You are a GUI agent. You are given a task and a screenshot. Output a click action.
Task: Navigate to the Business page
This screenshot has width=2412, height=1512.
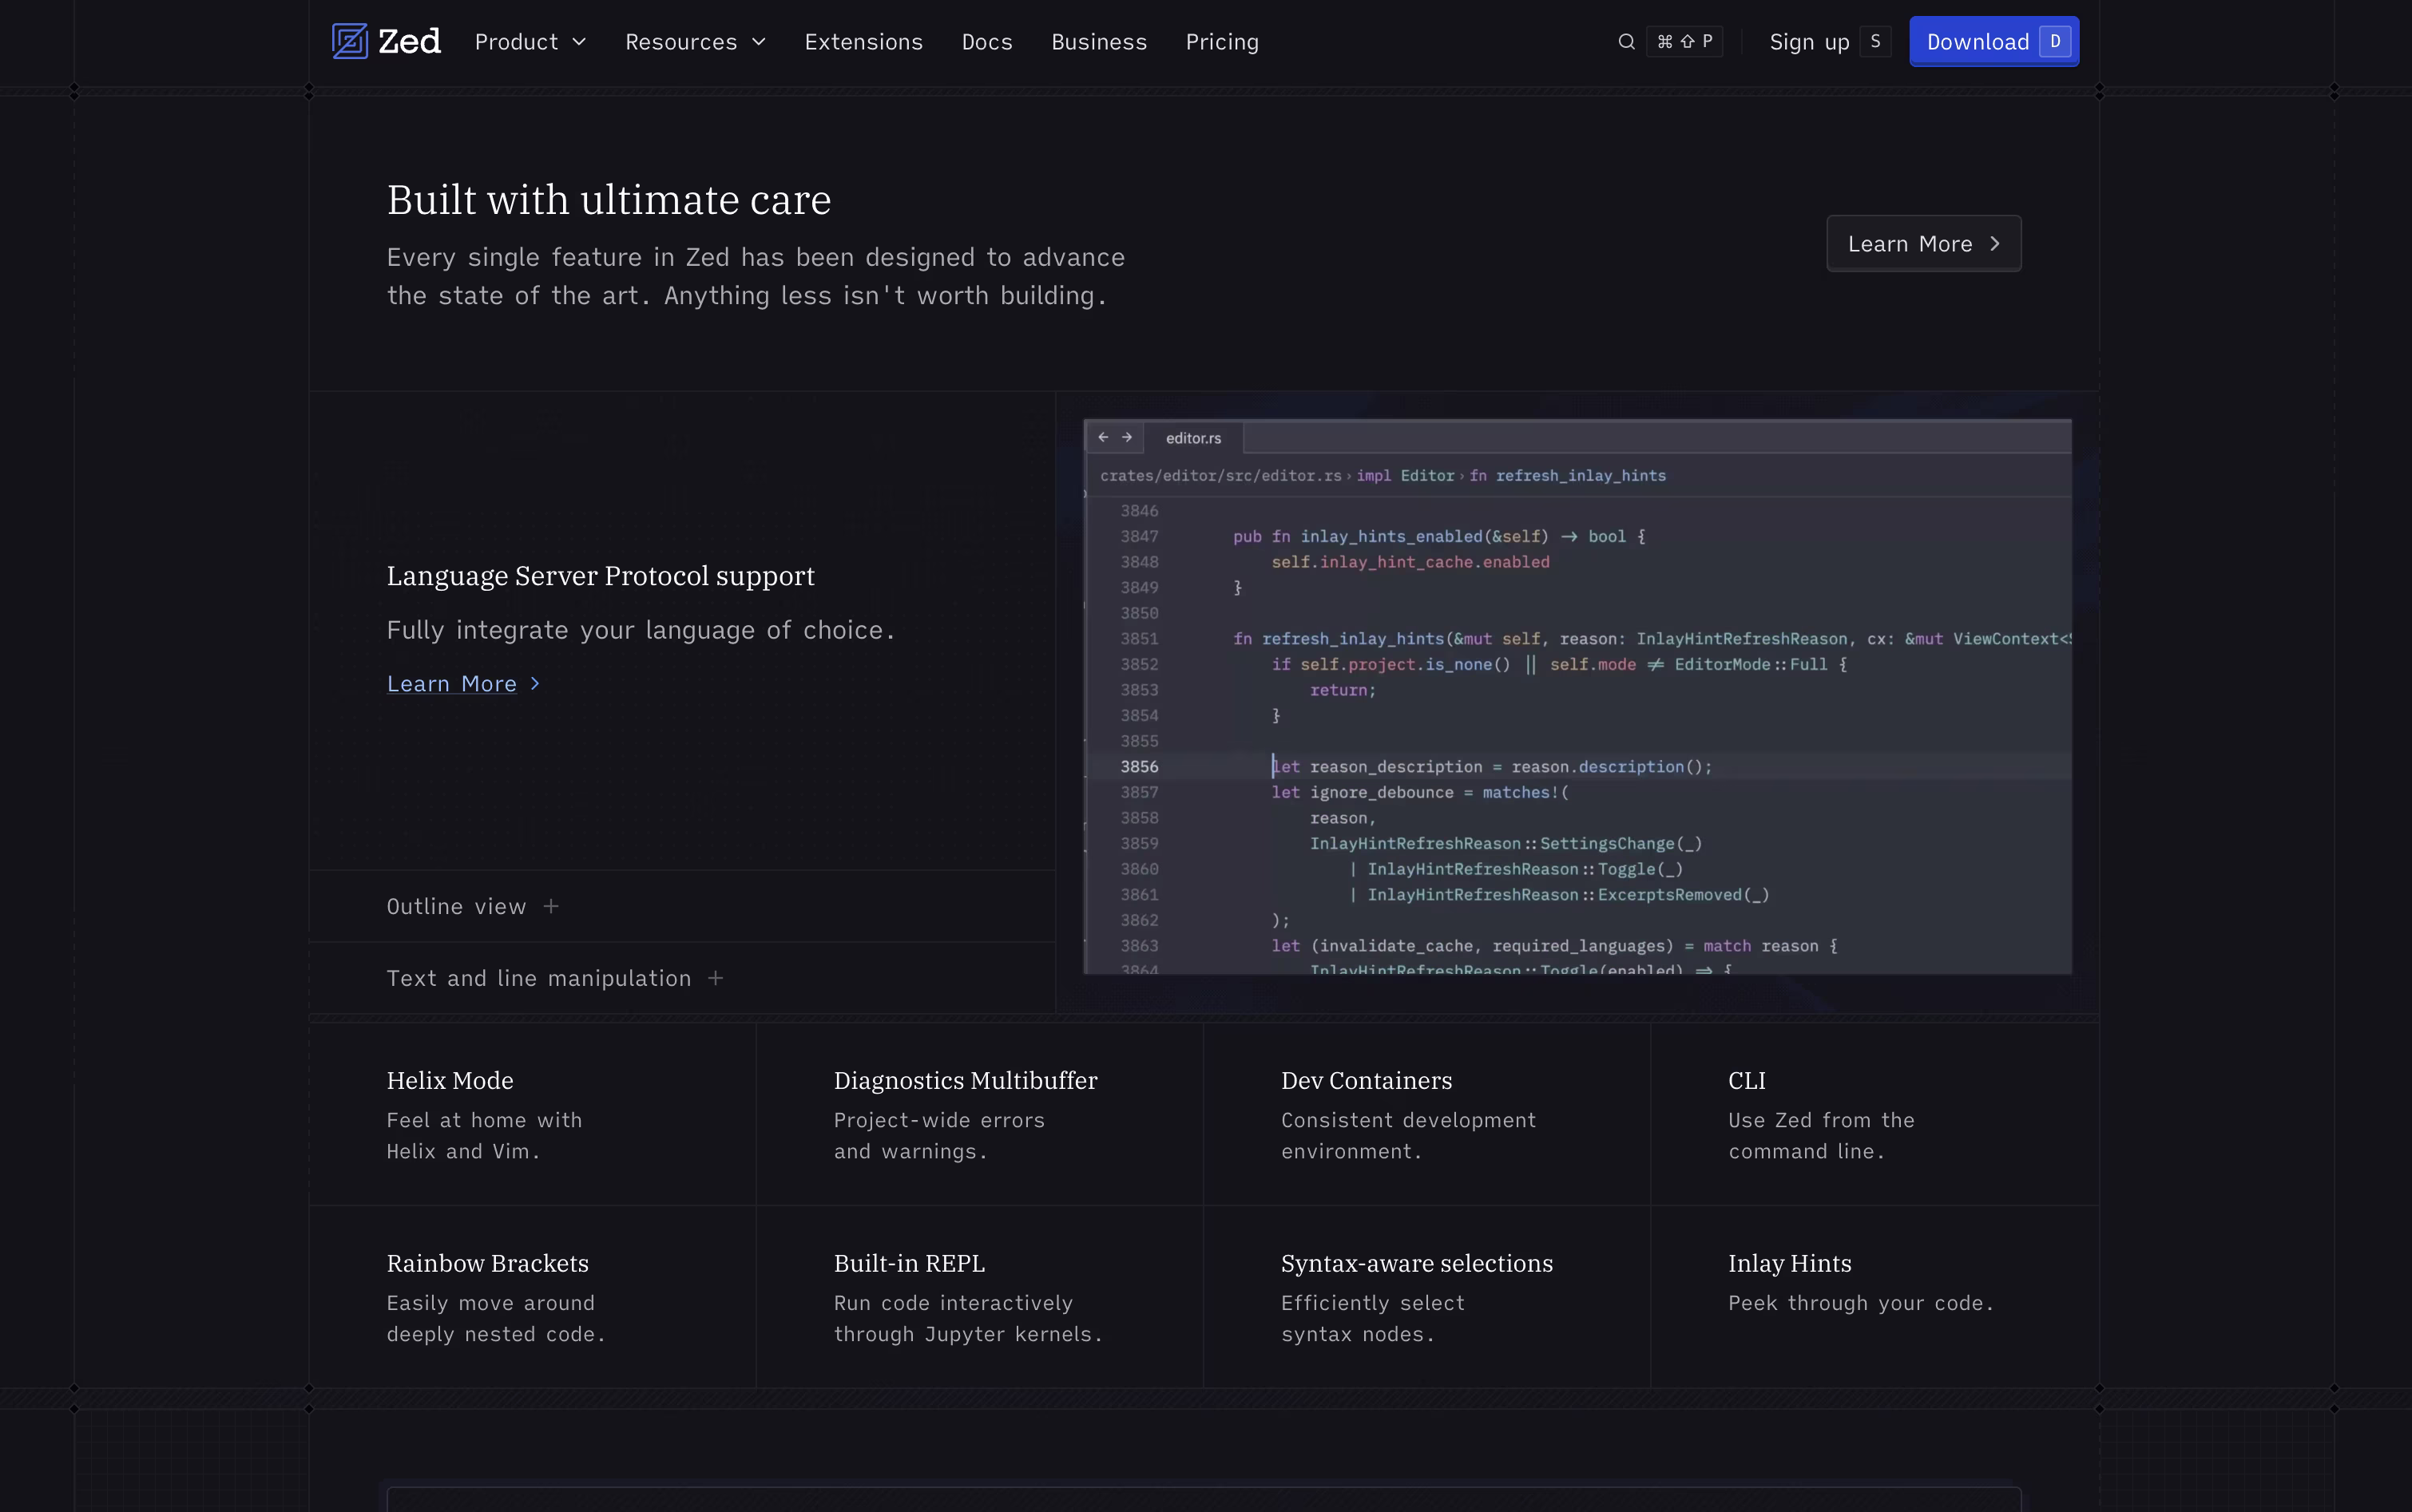pos(1098,42)
